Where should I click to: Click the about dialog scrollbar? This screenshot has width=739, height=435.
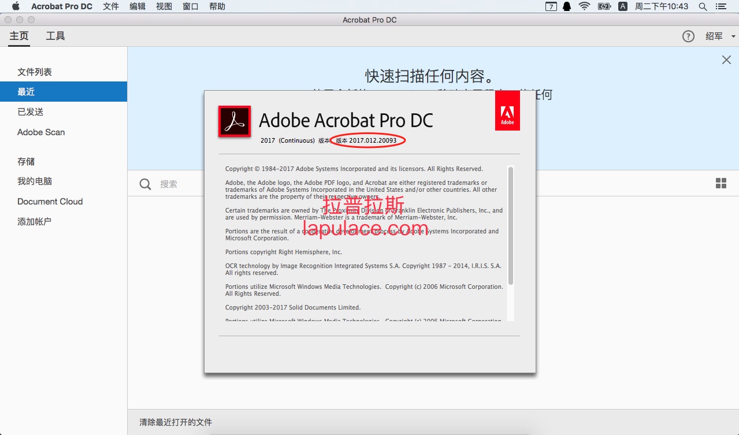[x=511, y=225]
